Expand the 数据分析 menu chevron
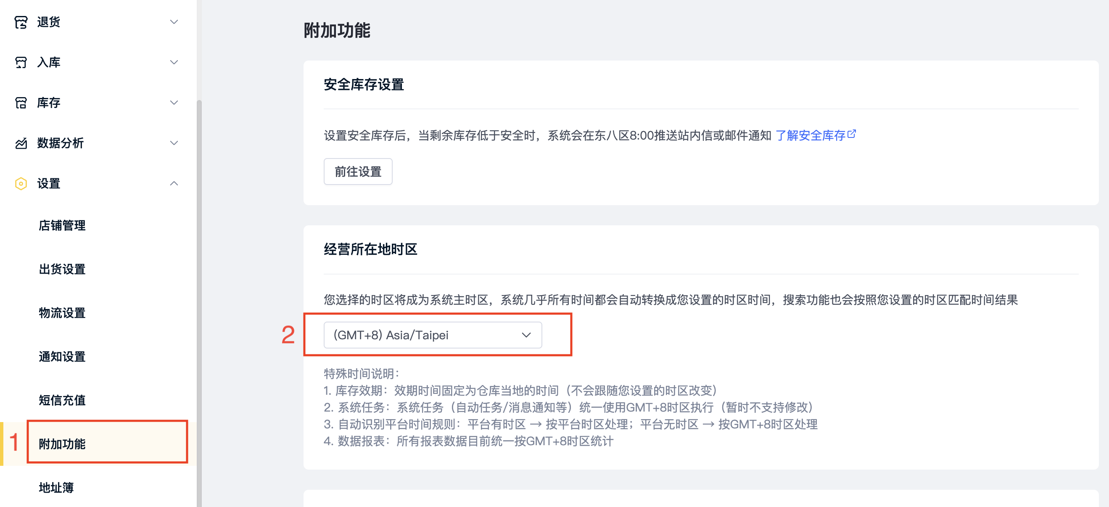 pos(174,143)
